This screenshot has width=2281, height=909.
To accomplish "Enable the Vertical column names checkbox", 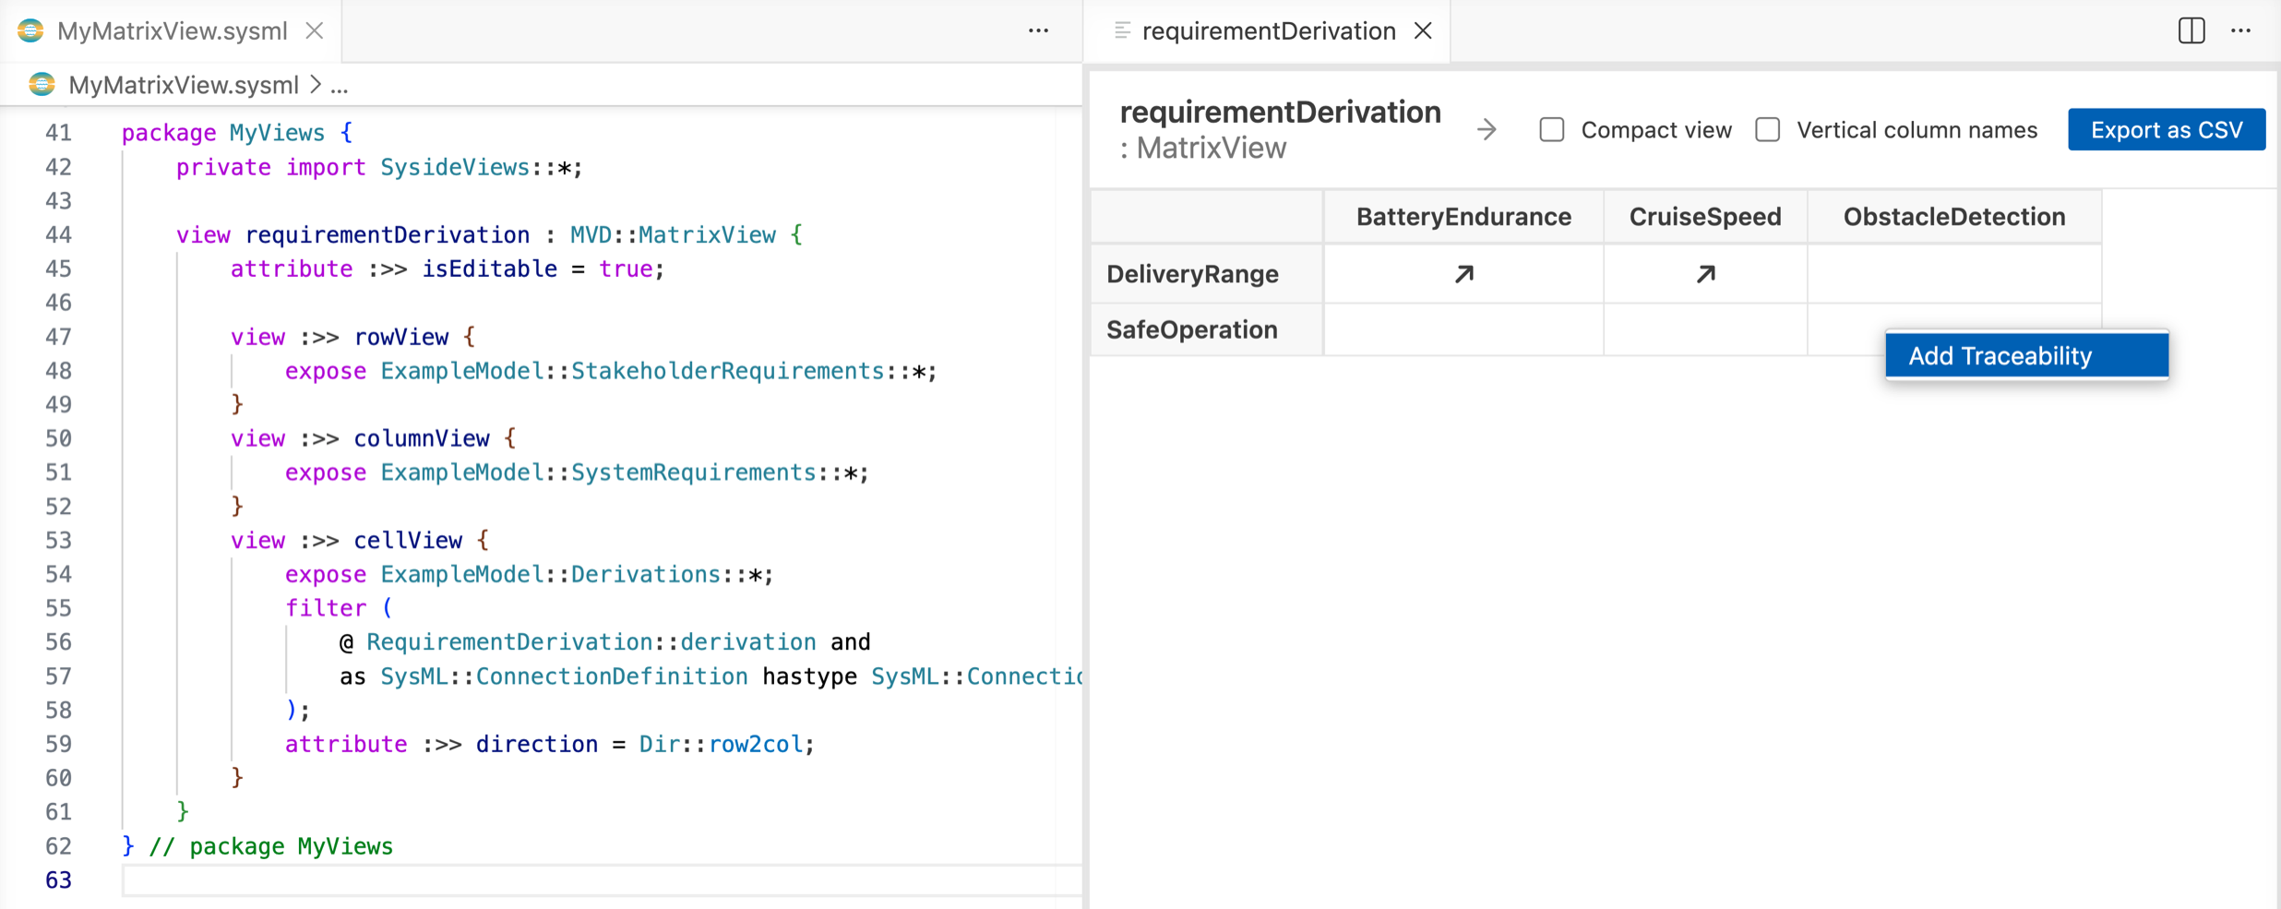I will point(1767,130).
